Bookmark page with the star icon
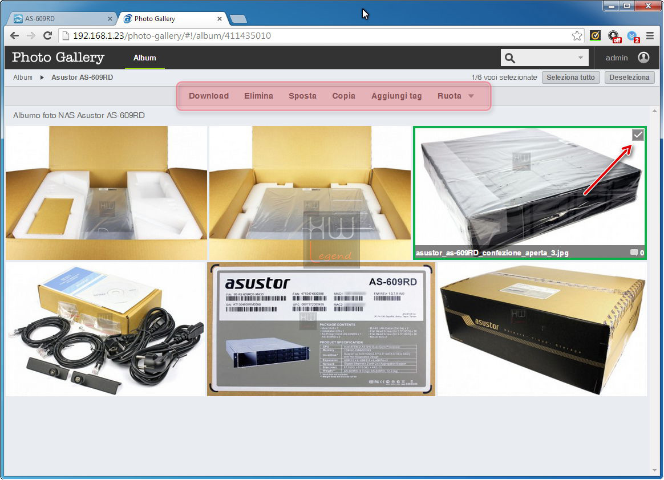Screen dimensions: 664x480 (577, 35)
